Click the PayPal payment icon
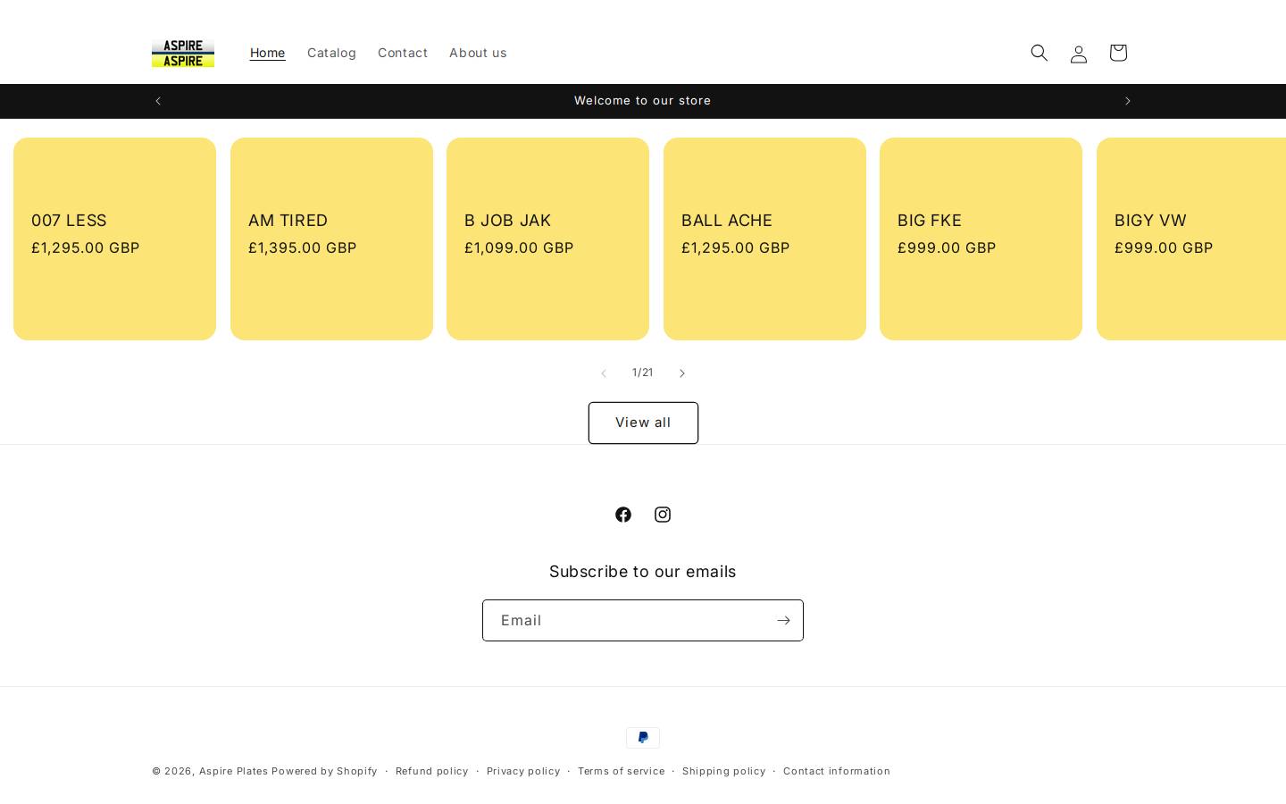This screenshot has height=804, width=1286. [643, 737]
